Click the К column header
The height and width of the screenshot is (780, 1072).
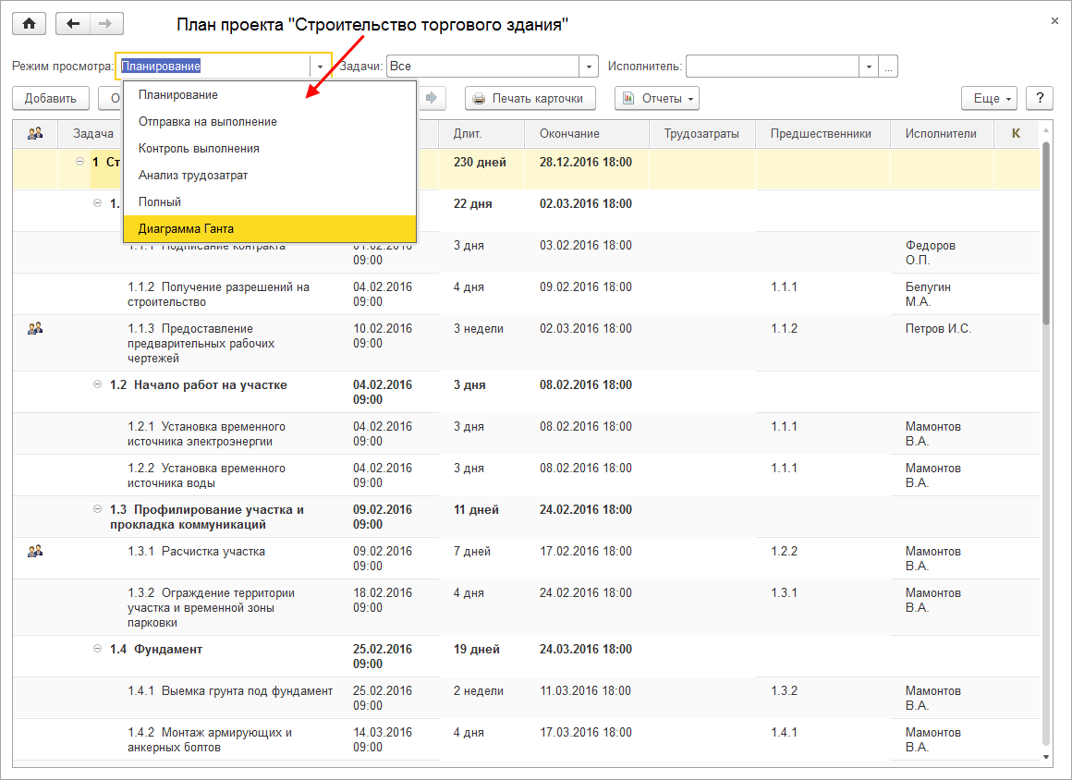pyautogui.click(x=1016, y=133)
